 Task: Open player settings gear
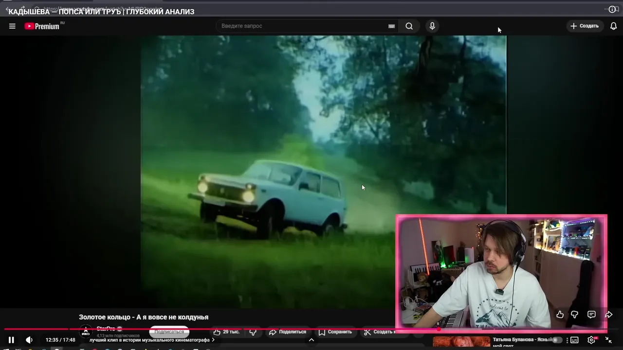pos(591,340)
